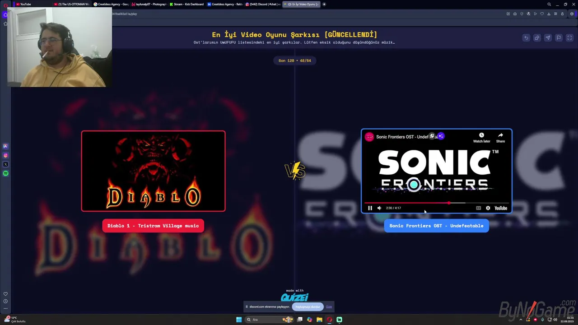Click the weather widget in taskbar
578x325 pixels.
tap(14, 319)
